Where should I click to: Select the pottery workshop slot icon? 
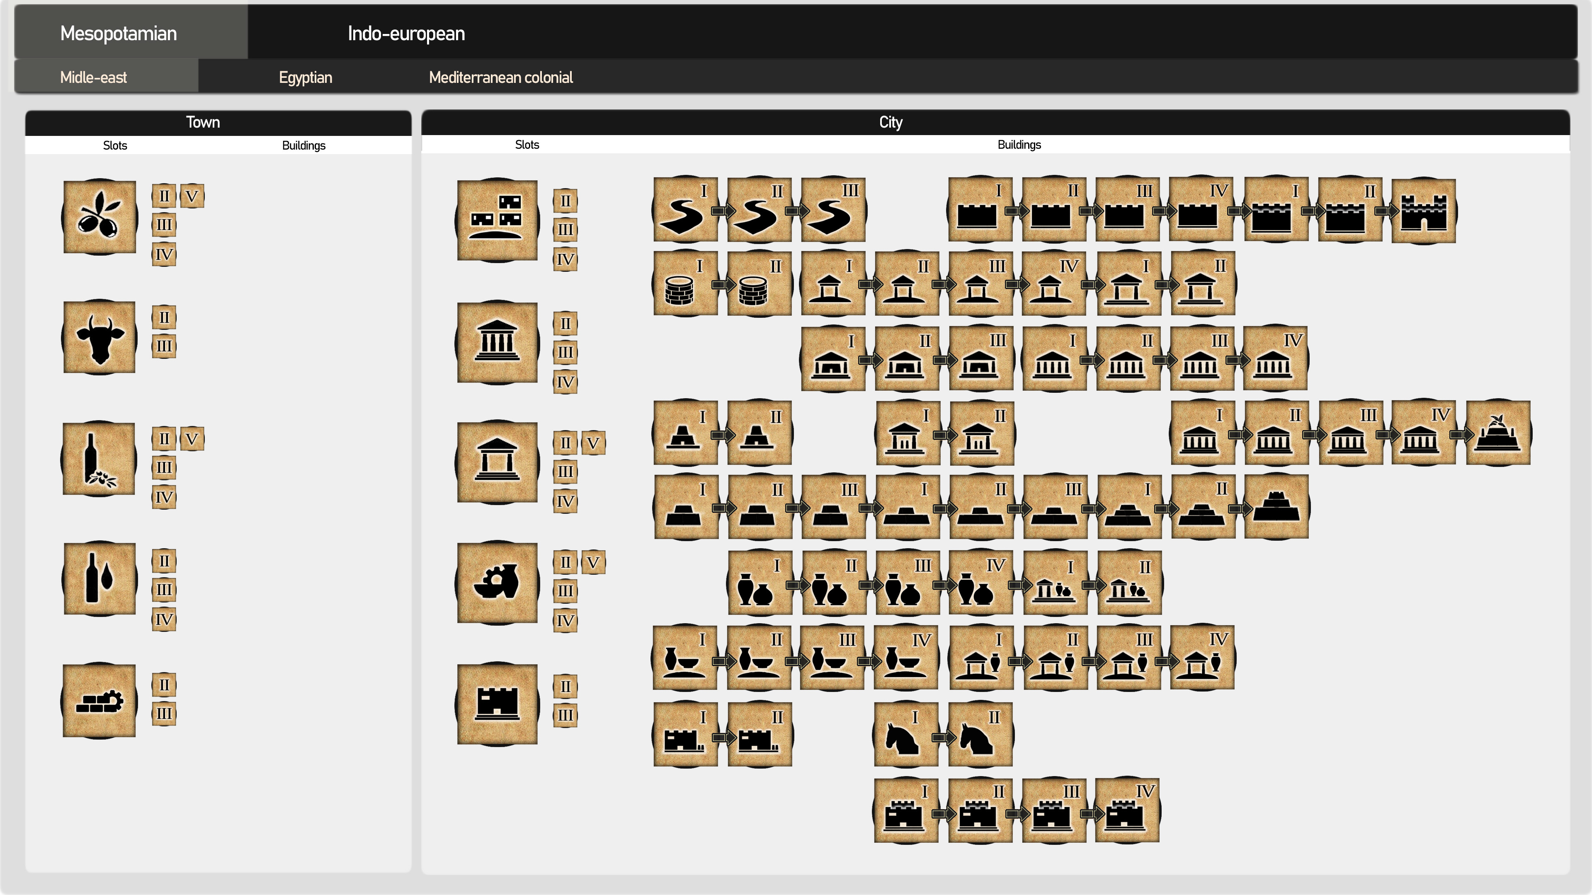point(498,583)
